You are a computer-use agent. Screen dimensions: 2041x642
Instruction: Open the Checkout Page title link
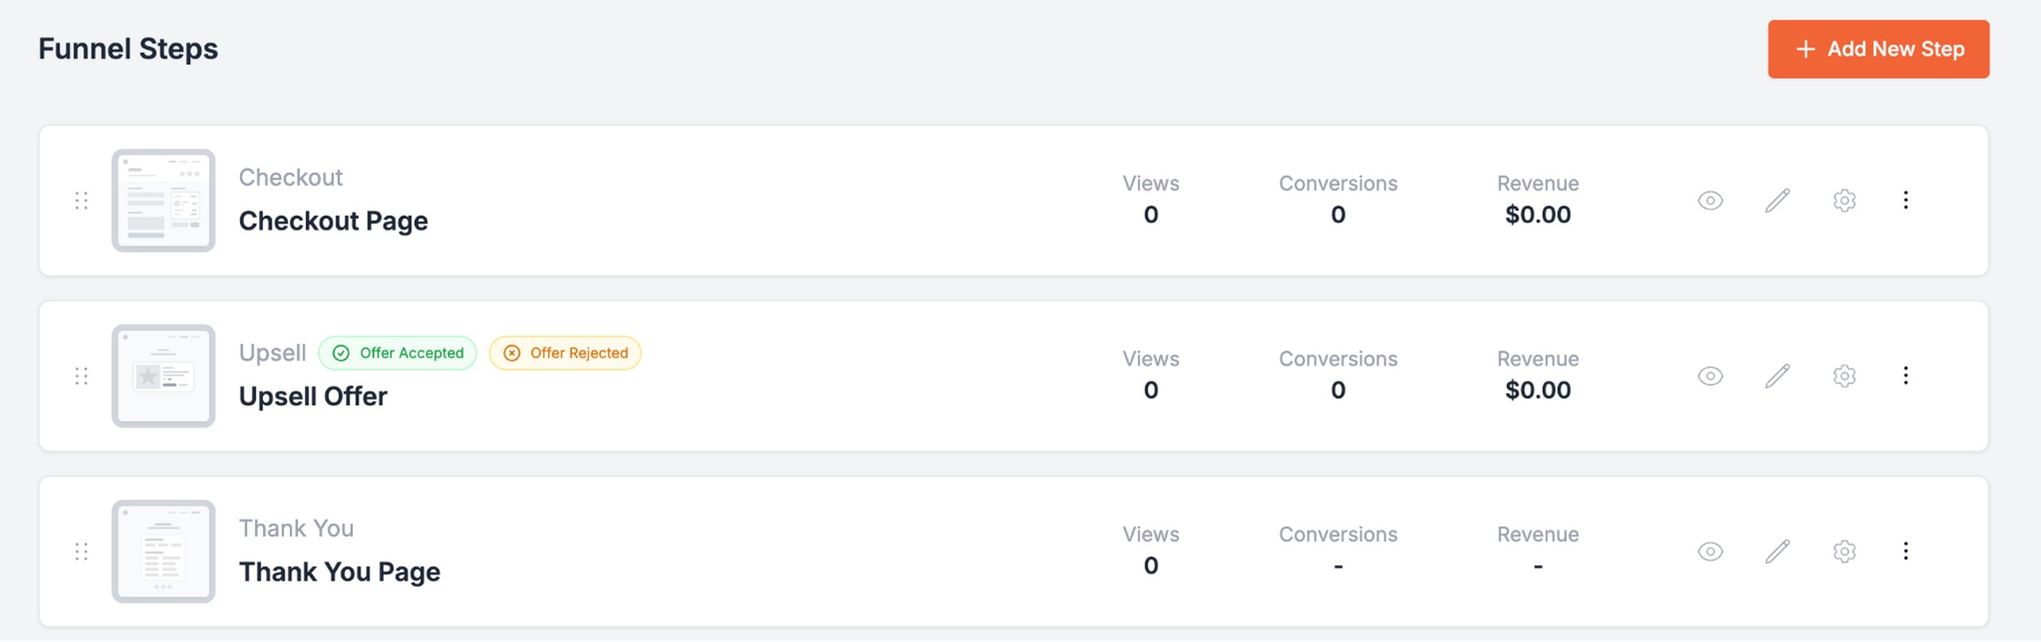(333, 221)
